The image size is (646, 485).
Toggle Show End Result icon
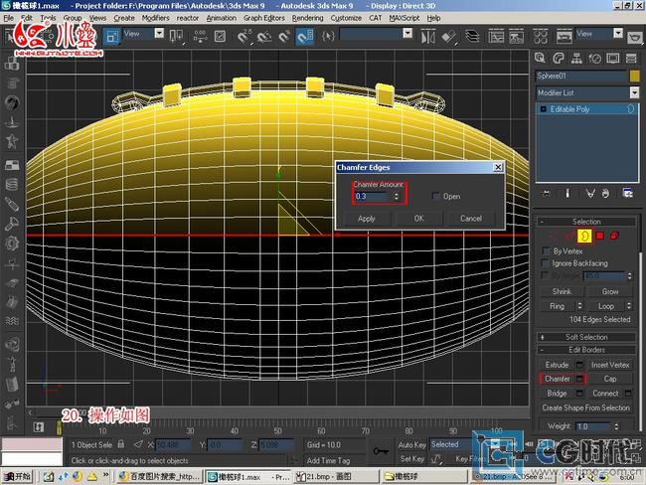(567, 193)
